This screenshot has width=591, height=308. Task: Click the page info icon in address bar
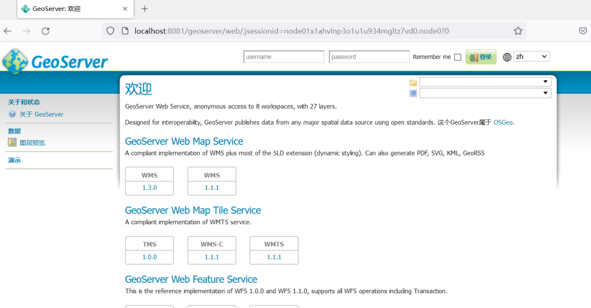coord(125,31)
